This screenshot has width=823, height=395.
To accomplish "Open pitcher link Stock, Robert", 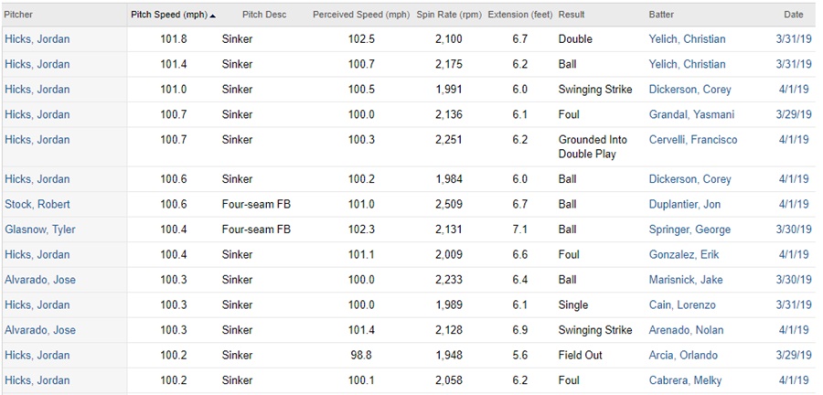I will (37, 204).
